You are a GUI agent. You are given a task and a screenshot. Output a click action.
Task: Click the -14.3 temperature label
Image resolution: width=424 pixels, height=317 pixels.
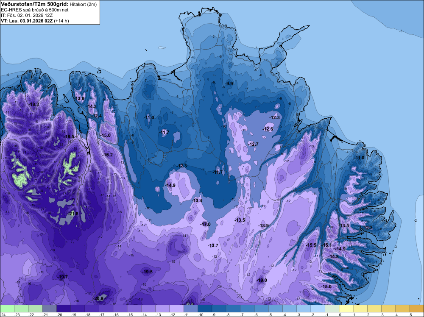tap(92, 106)
